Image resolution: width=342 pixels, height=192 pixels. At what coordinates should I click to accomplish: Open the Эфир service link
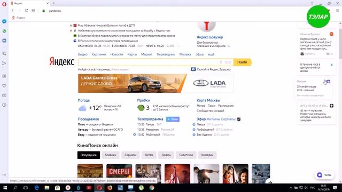(x=199, y=54)
